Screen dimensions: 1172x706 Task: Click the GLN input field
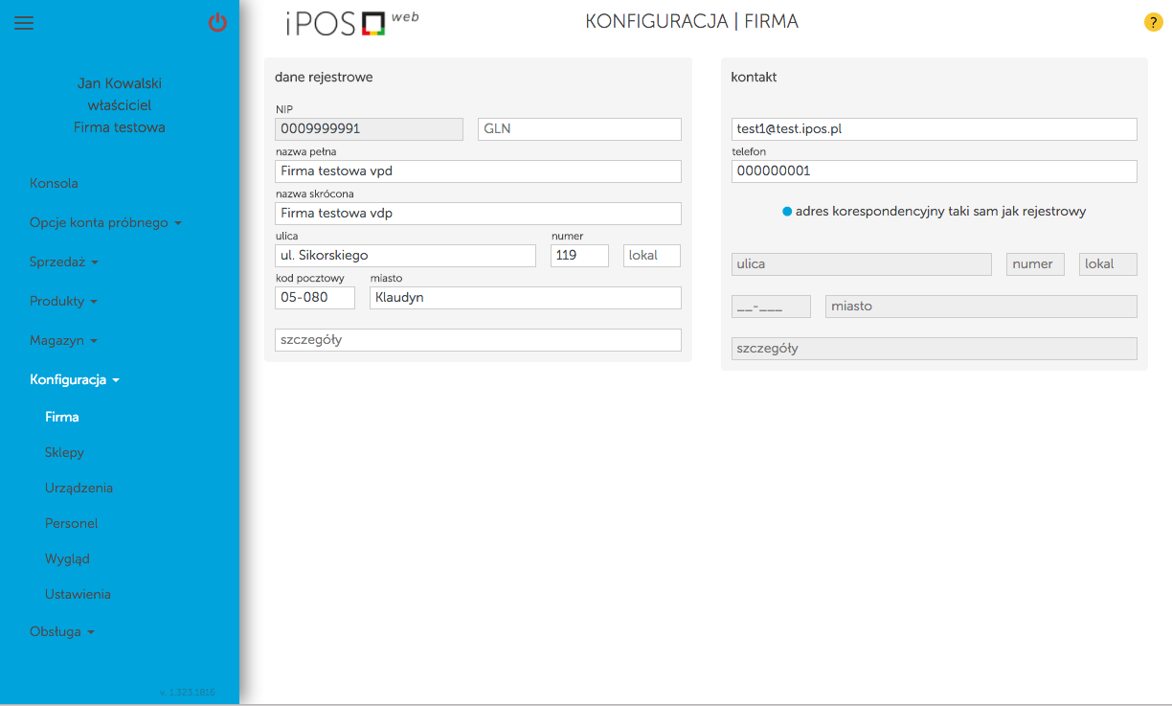(578, 128)
